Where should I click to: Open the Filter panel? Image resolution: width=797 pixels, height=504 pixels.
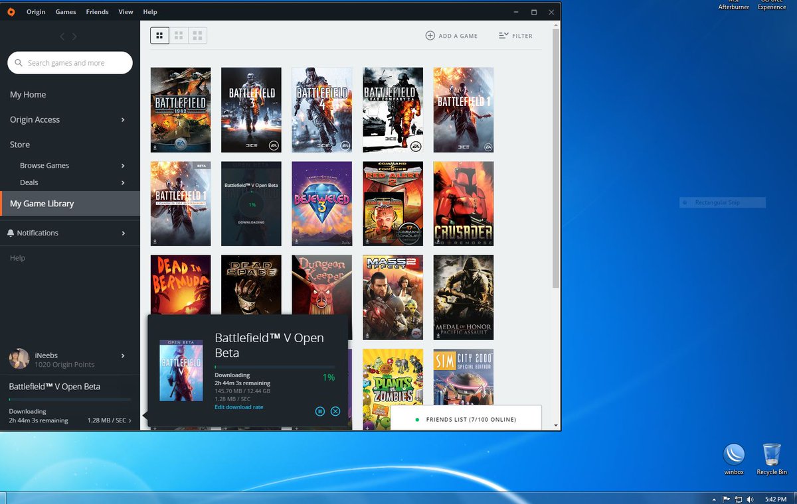pyautogui.click(x=515, y=36)
